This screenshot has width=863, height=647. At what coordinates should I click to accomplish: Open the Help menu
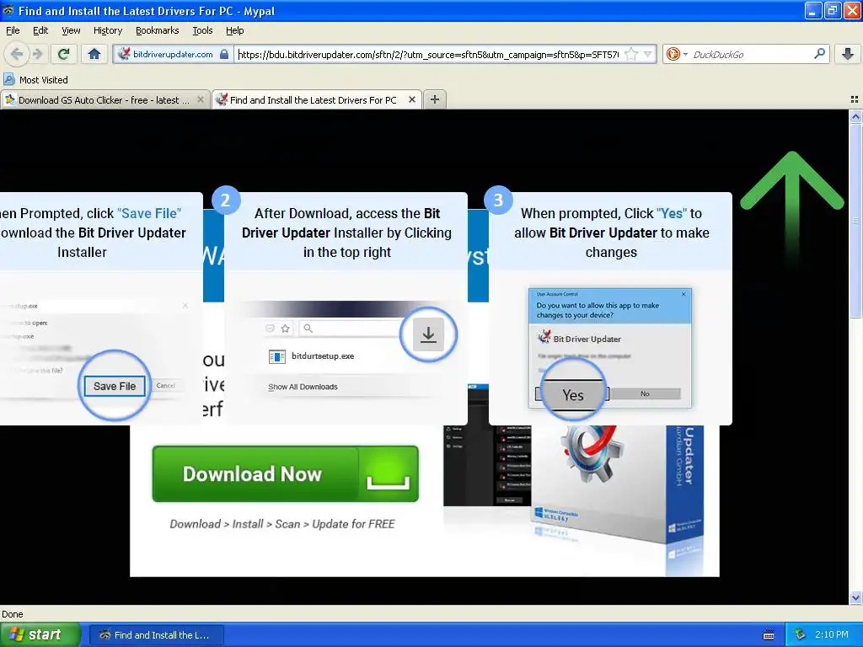pos(234,30)
